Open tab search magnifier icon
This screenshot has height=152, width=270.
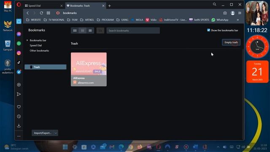[214, 4]
